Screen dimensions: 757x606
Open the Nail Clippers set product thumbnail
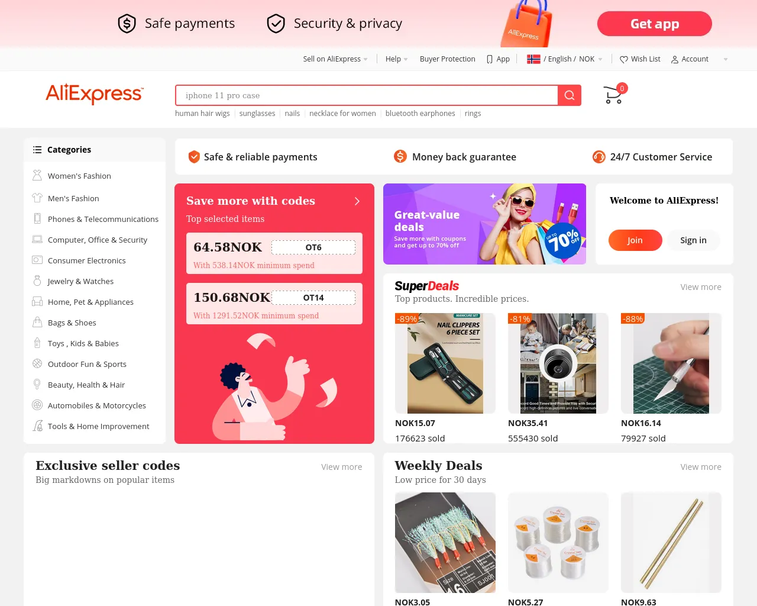pos(445,363)
